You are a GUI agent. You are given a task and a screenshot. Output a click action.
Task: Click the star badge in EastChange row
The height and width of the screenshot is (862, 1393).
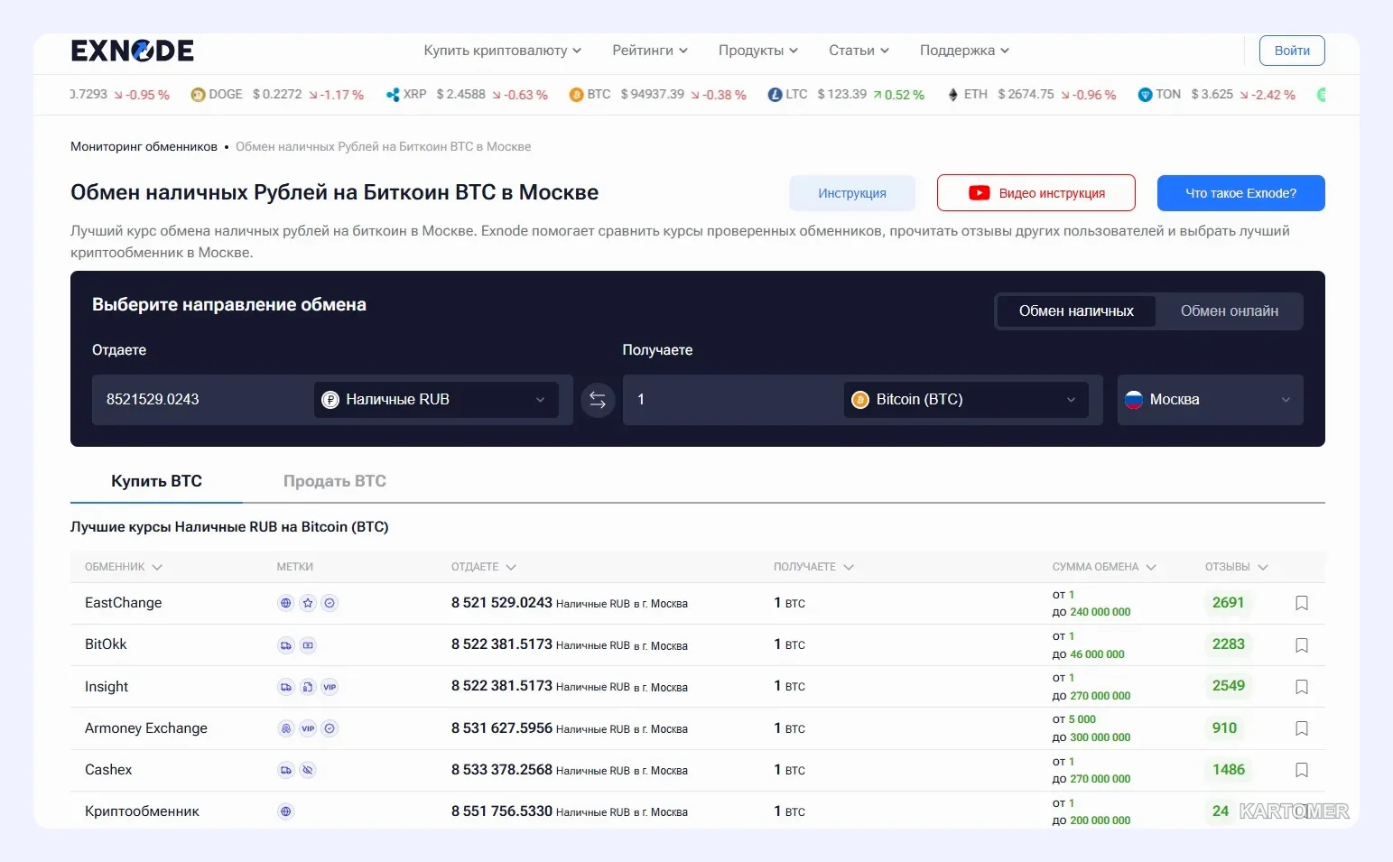tap(308, 603)
